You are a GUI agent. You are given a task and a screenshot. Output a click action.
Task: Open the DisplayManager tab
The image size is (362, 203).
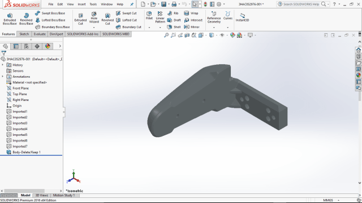click(x=48, y=46)
